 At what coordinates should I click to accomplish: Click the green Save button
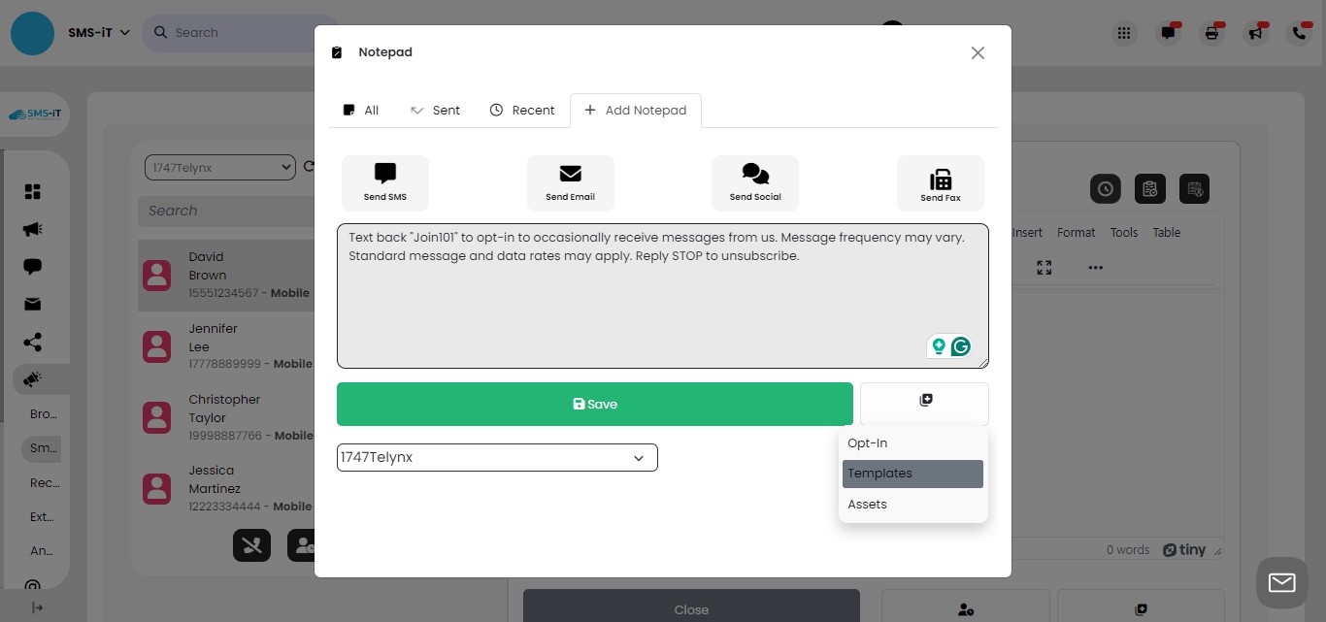(594, 404)
